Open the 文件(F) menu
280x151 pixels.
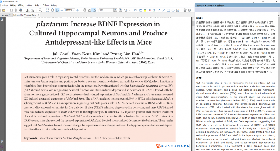5,5
